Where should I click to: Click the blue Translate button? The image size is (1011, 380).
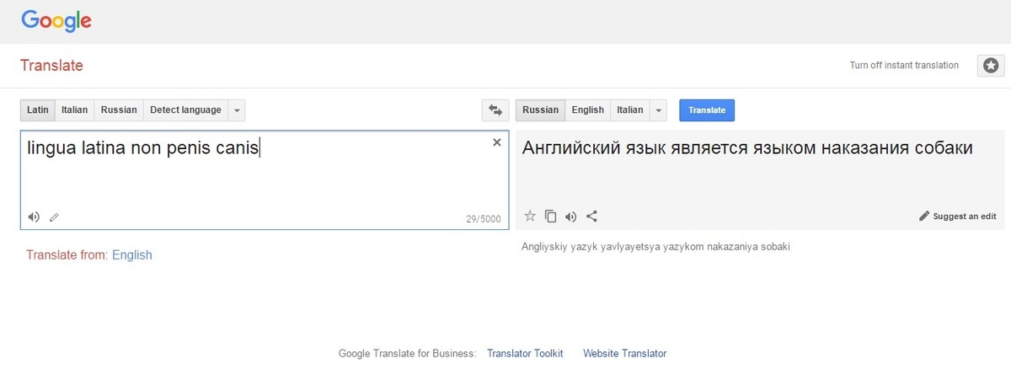tap(707, 110)
